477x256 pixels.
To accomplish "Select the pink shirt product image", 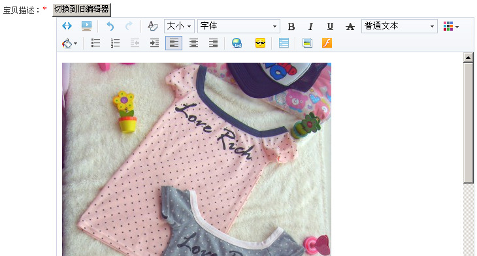I will pyautogui.click(x=197, y=159).
